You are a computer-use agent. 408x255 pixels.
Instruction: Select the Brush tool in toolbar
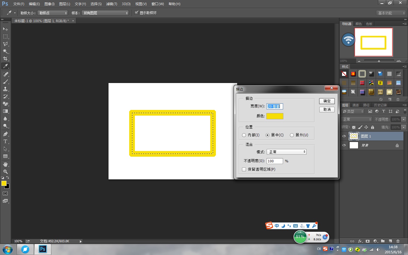[x=5, y=82]
